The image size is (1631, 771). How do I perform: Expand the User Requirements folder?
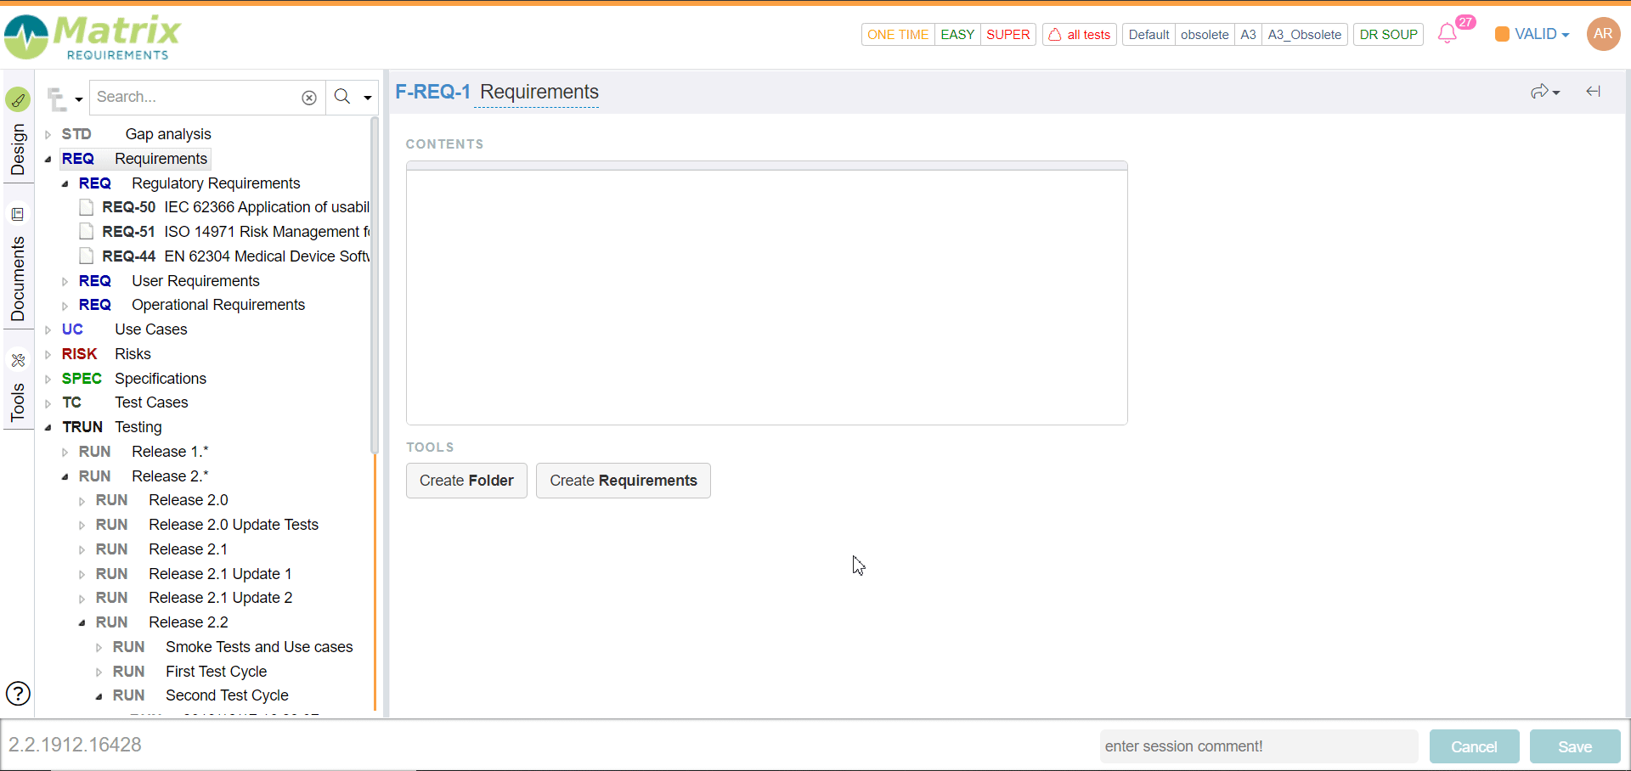(x=65, y=282)
